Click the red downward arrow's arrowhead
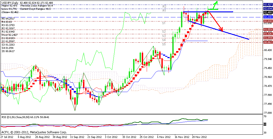Image resolution: width=273 pixels, height=139 pixels. click(222, 30)
